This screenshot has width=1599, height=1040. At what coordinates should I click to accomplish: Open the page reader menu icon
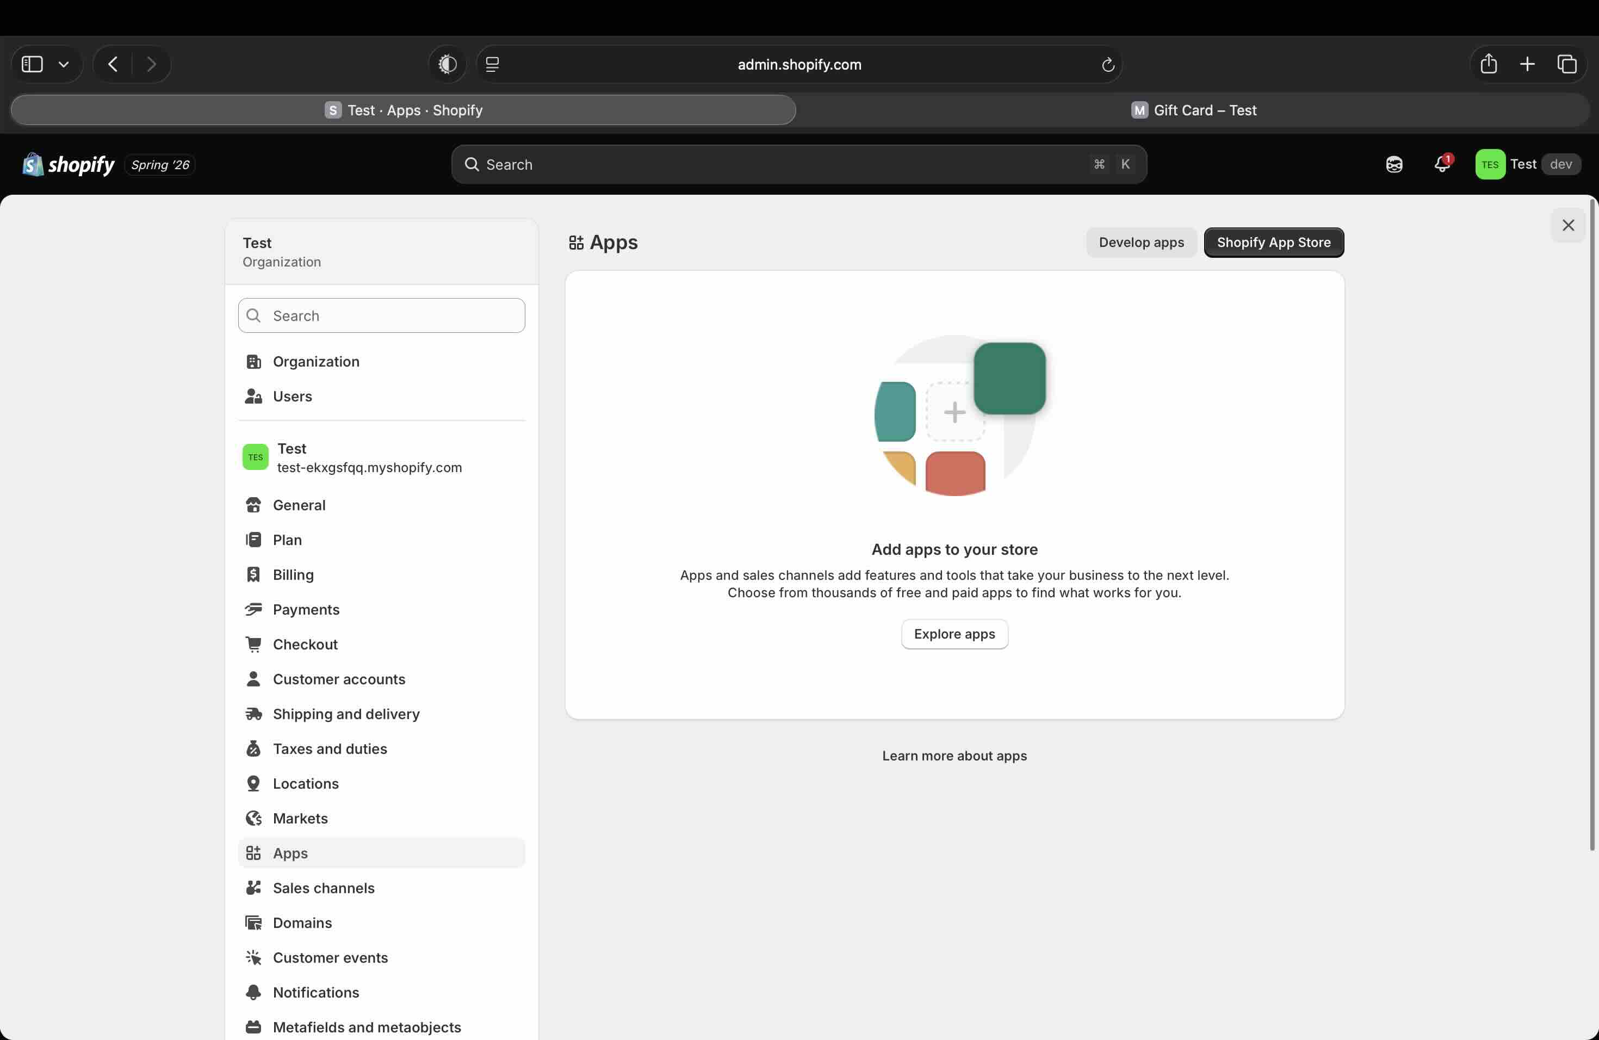[492, 65]
